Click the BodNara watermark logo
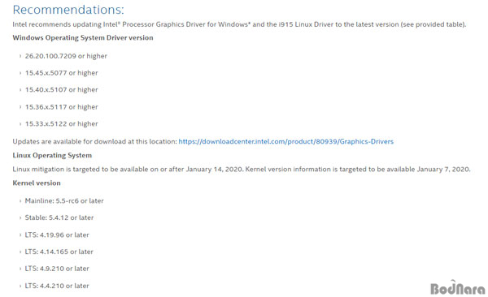This screenshot has width=488, height=297. click(x=457, y=287)
